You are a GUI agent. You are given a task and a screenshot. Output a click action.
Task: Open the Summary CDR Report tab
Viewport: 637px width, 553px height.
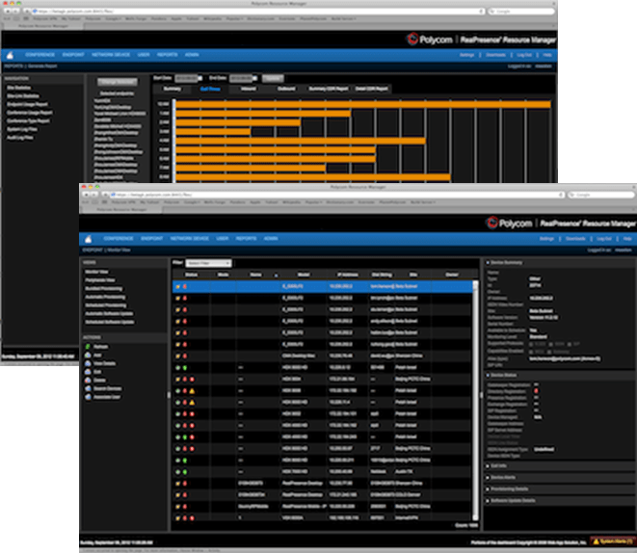pos(329,89)
